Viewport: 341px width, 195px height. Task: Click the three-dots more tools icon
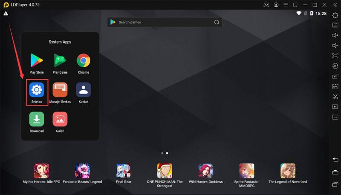335,117
